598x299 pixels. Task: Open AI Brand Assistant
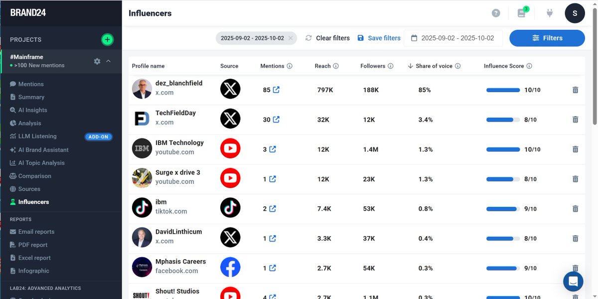43,149
